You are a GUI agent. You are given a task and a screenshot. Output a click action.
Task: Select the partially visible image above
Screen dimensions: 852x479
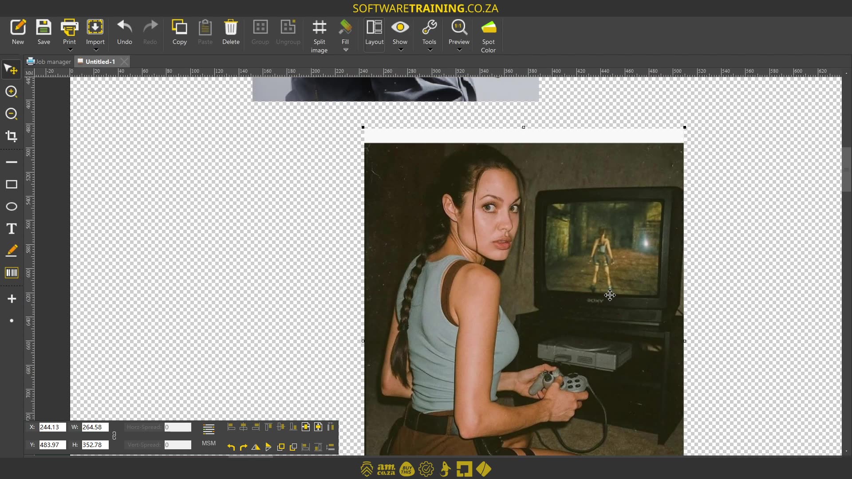click(395, 89)
